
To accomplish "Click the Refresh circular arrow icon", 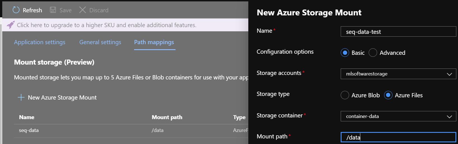I will coord(16,10).
